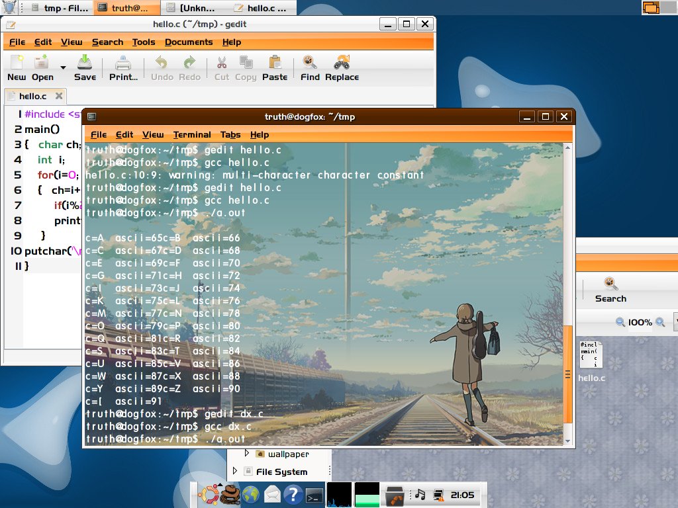Screen dimensions: 678x508
Task: Open the terminal Help menu
Action: tap(260, 135)
